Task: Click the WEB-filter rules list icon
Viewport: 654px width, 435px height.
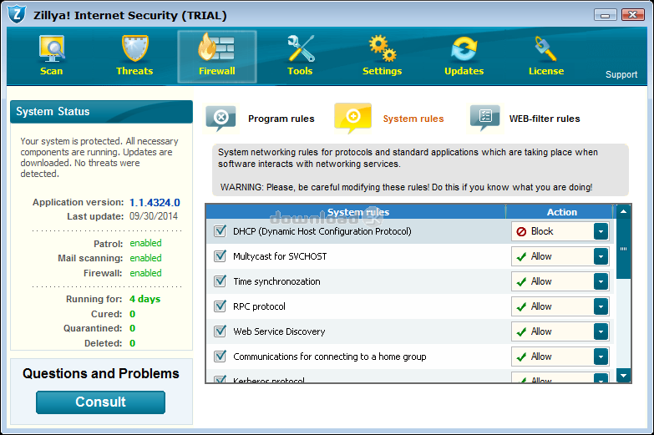Action: (484, 118)
